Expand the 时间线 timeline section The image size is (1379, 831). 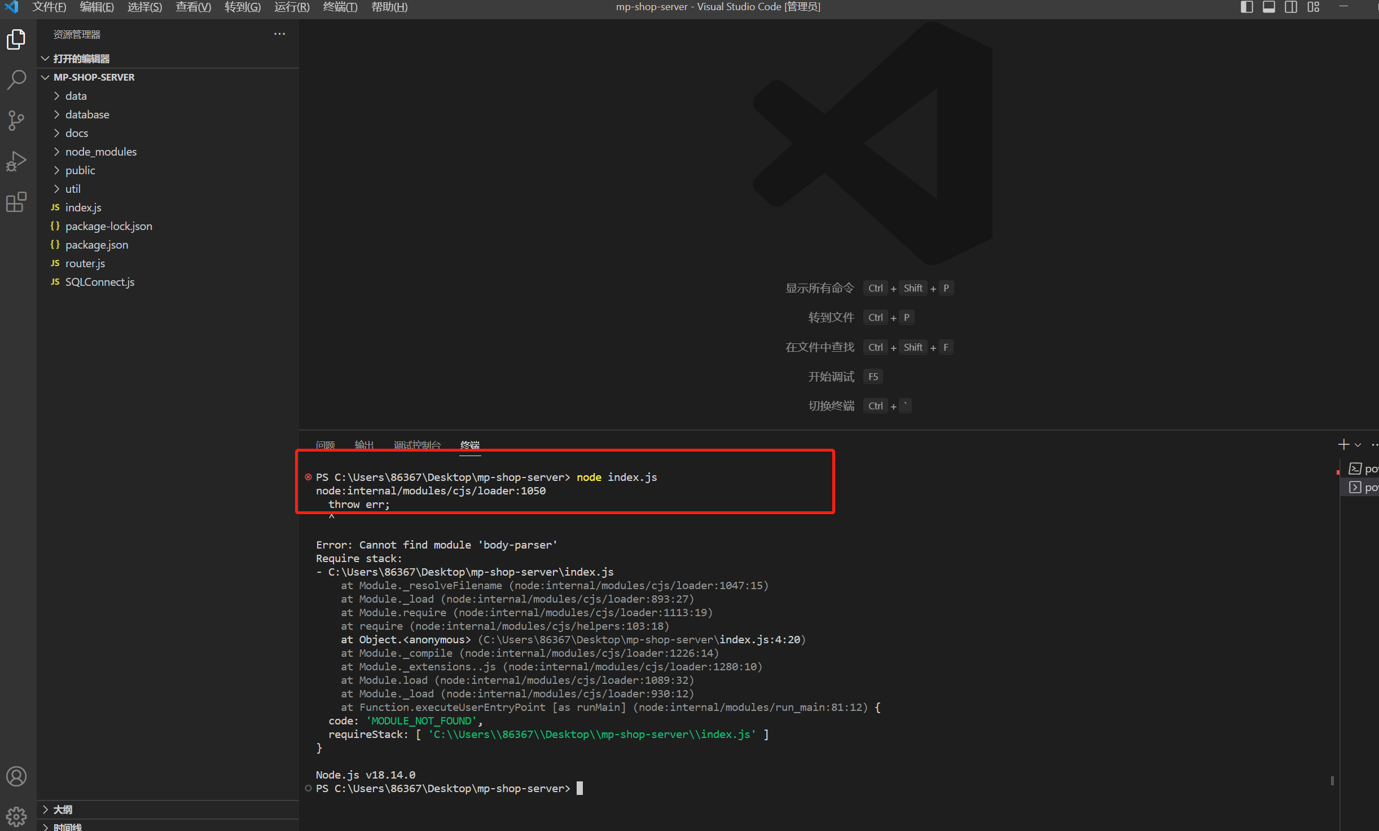(45, 826)
